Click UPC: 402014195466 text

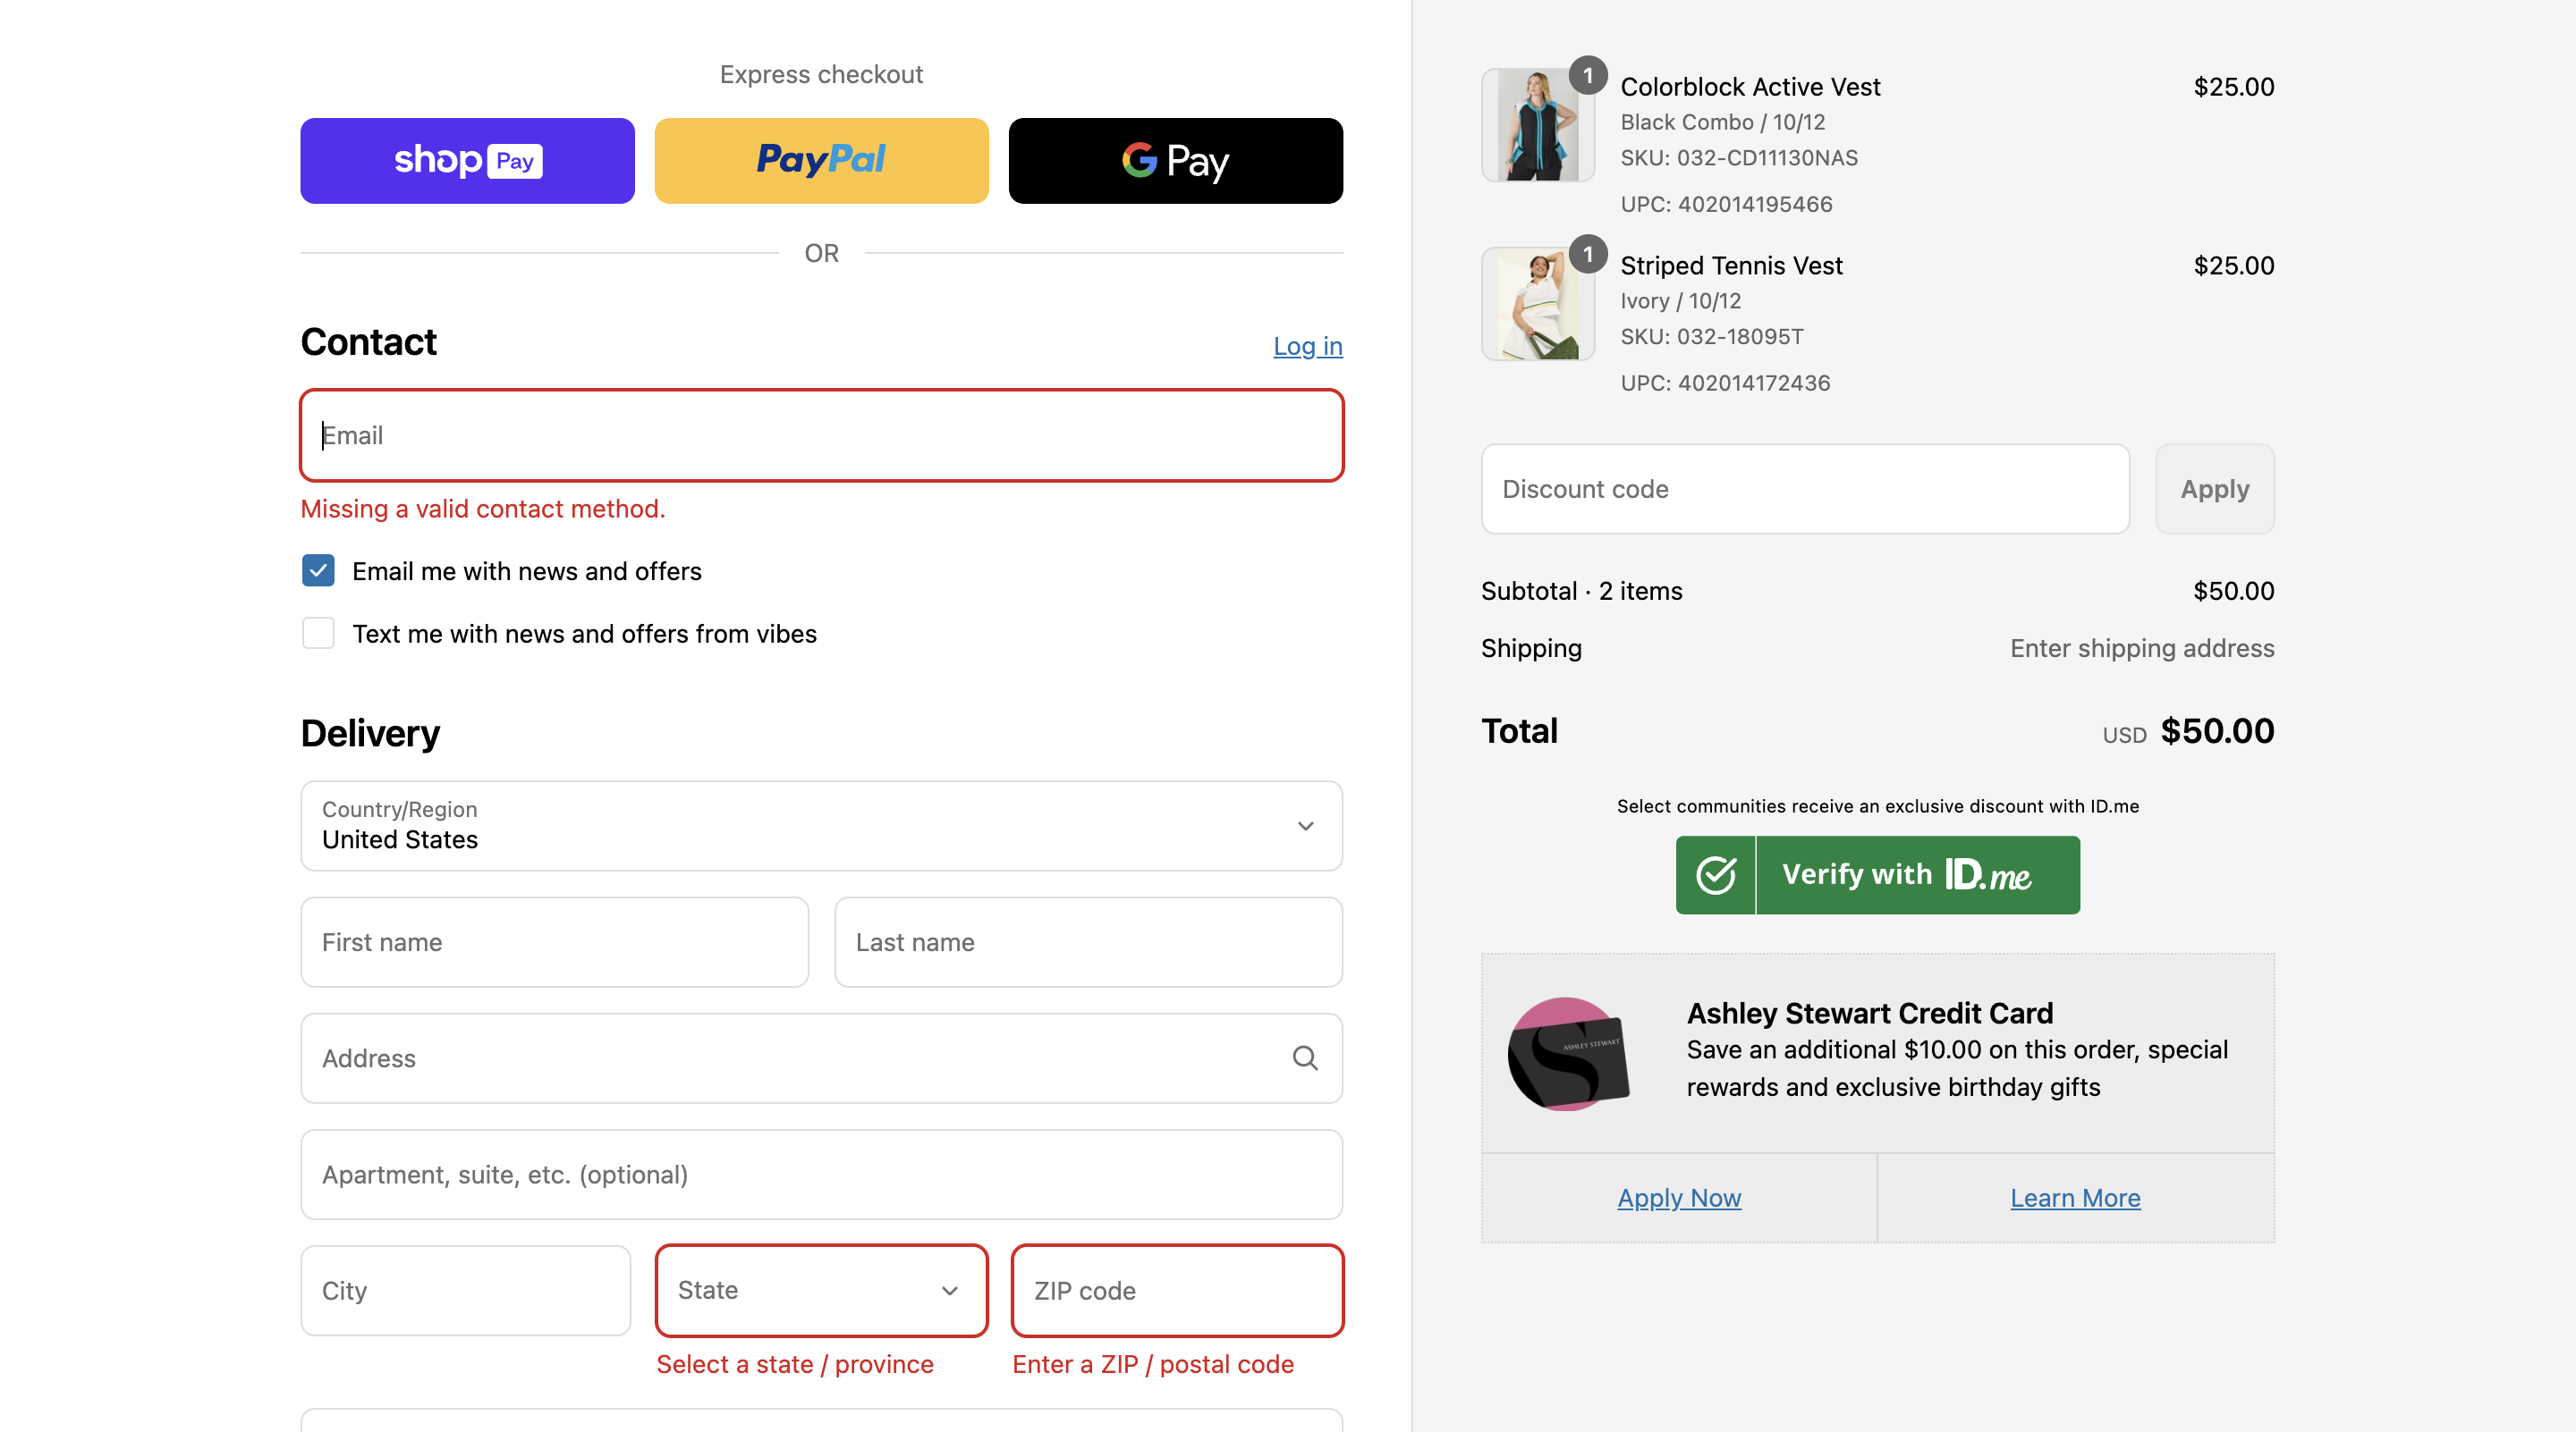pos(1726,204)
